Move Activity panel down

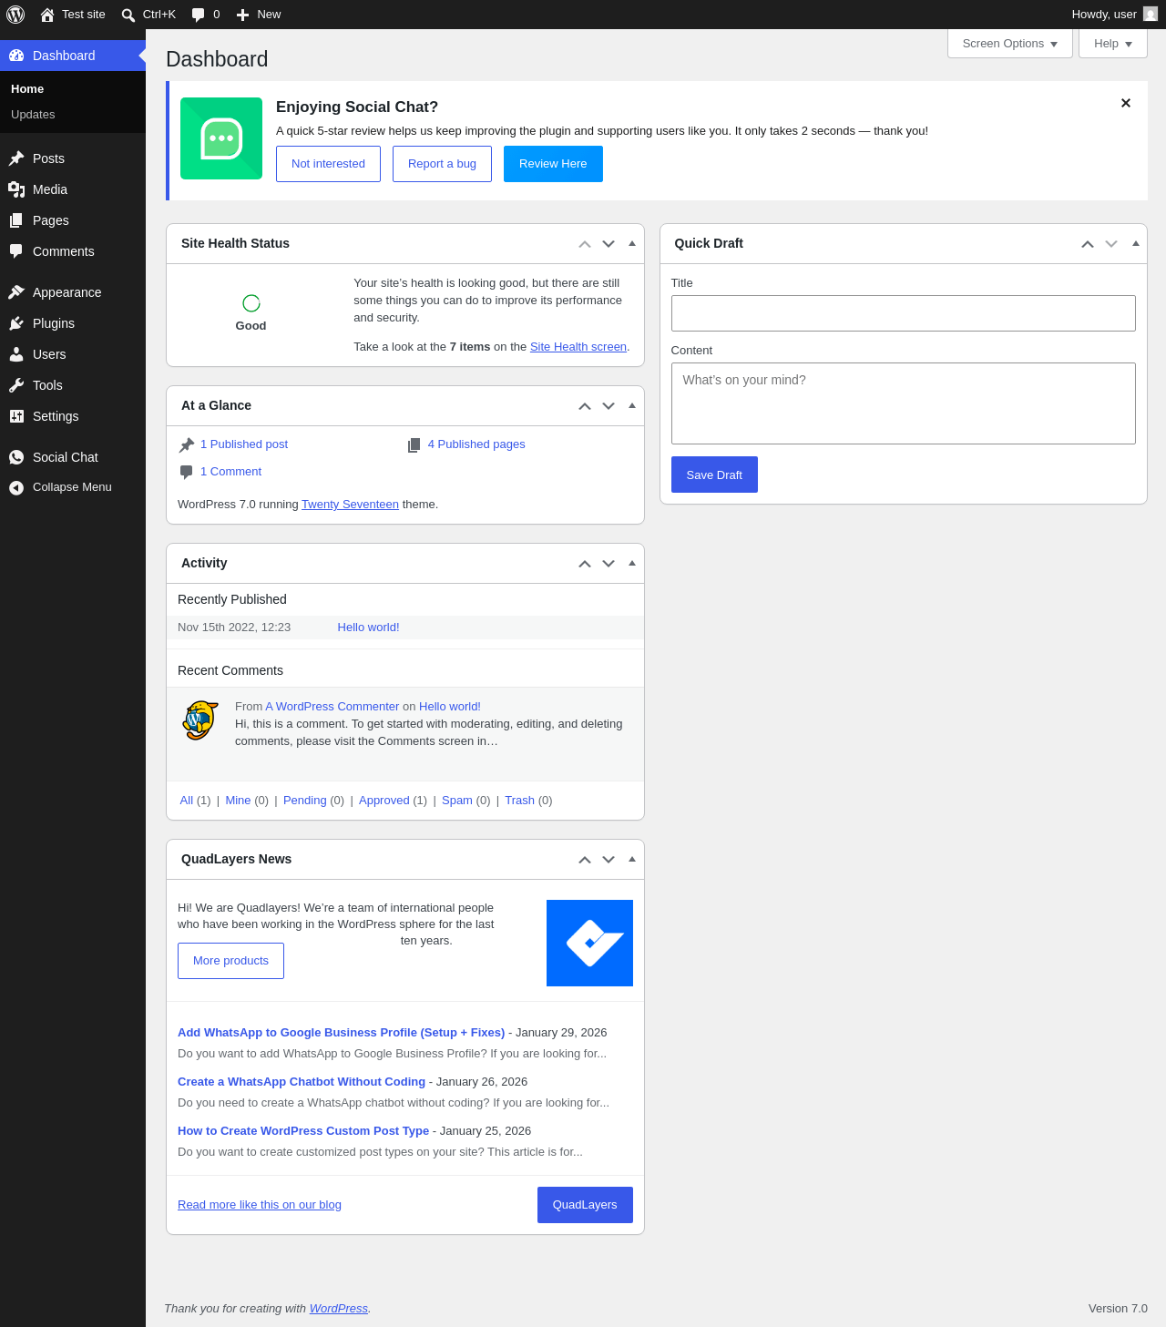[x=609, y=564]
